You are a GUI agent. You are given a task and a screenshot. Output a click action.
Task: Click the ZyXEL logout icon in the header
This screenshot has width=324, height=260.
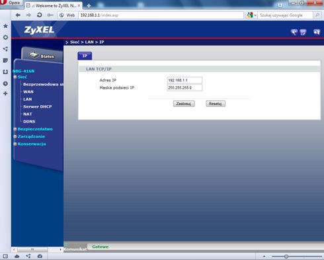(317, 32)
